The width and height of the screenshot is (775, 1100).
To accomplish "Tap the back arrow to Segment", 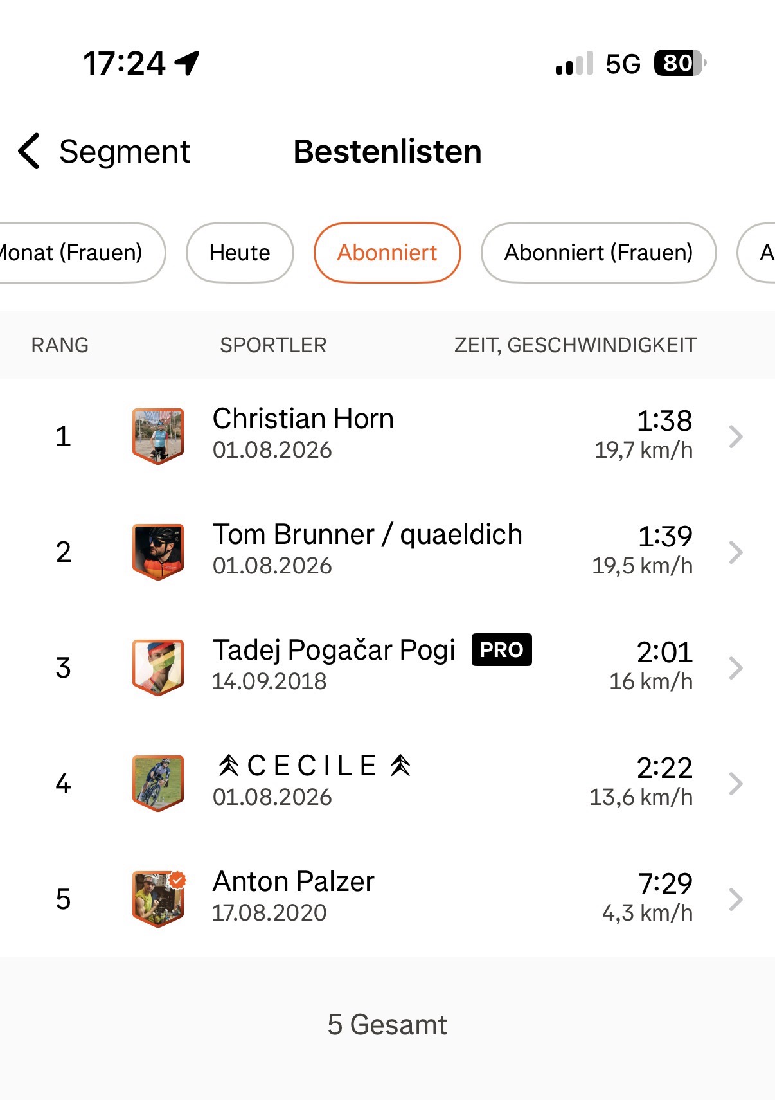I will click(30, 151).
